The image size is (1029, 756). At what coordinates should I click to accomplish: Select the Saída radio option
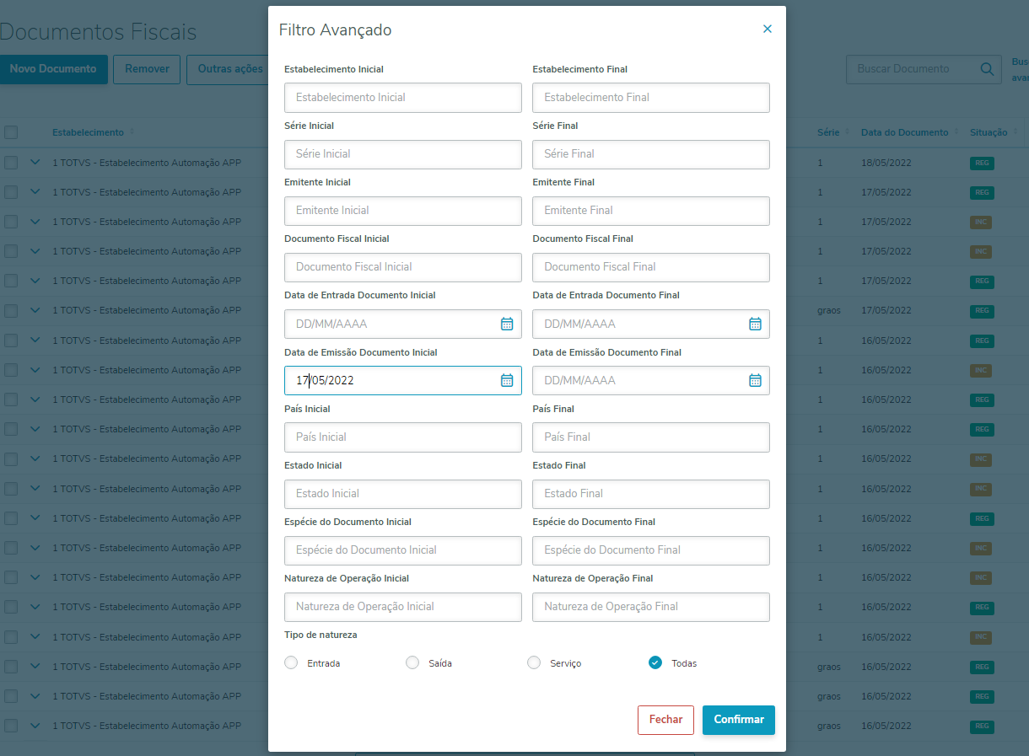click(x=412, y=662)
